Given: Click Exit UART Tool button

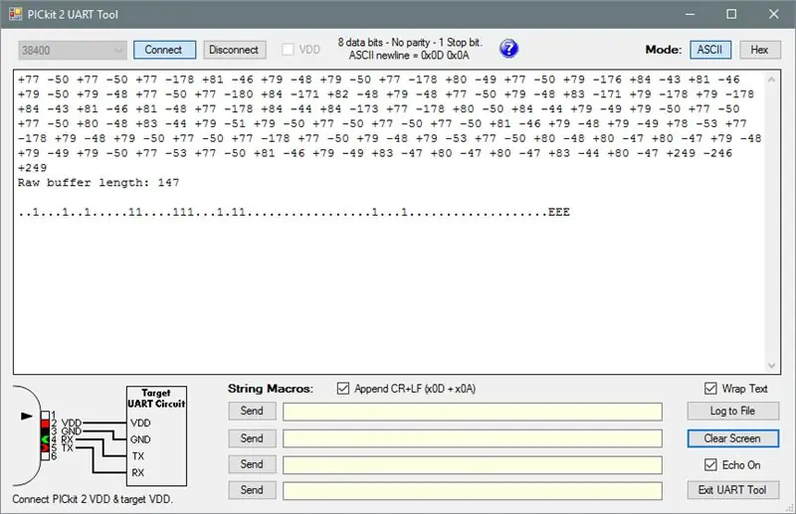Looking at the screenshot, I should (x=733, y=490).
